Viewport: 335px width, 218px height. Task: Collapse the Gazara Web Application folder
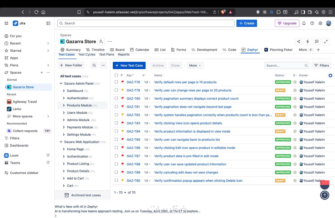pyautogui.click(x=61, y=142)
